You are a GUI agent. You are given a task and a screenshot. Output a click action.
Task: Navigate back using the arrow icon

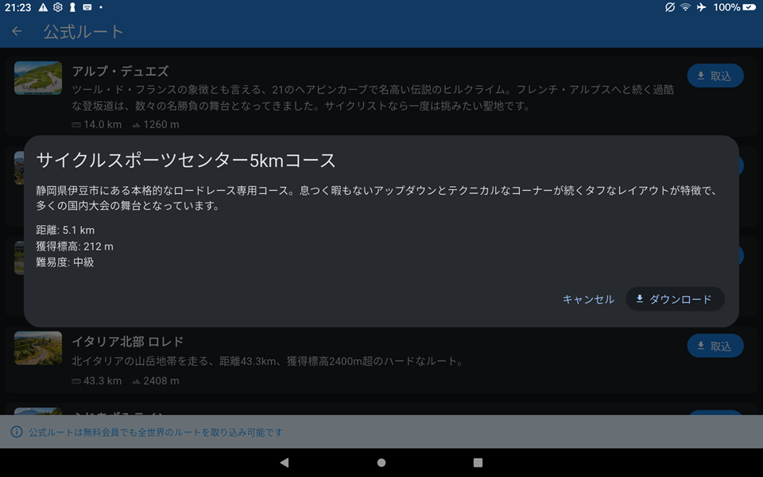(x=16, y=31)
